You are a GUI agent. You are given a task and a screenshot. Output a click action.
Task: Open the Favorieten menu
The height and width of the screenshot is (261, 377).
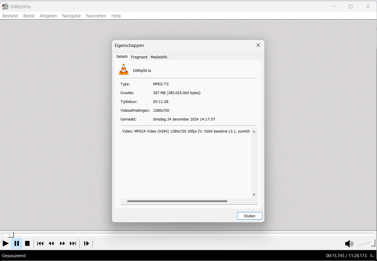point(96,16)
